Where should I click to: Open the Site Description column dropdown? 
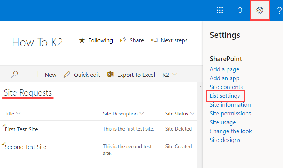[x=142, y=113]
